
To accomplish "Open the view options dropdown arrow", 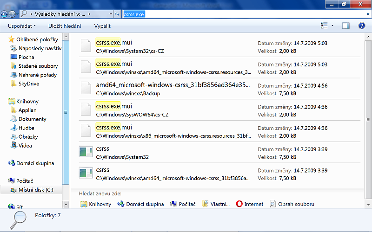I will point(332,26).
